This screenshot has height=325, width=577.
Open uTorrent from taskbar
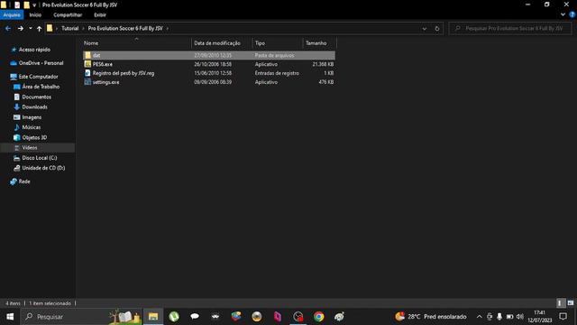coord(174,317)
